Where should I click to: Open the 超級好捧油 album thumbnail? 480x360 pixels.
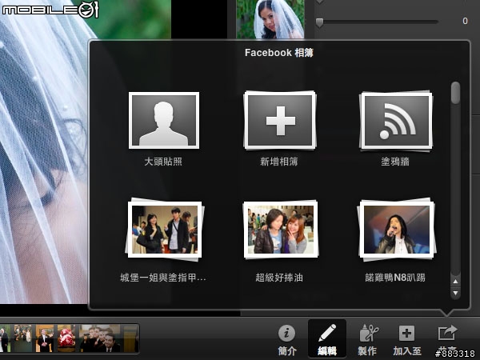tap(281, 230)
